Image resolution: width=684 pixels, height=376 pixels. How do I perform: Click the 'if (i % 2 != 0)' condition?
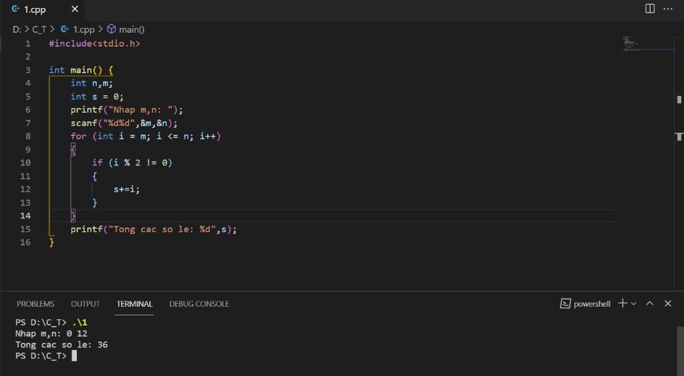point(132,163)
